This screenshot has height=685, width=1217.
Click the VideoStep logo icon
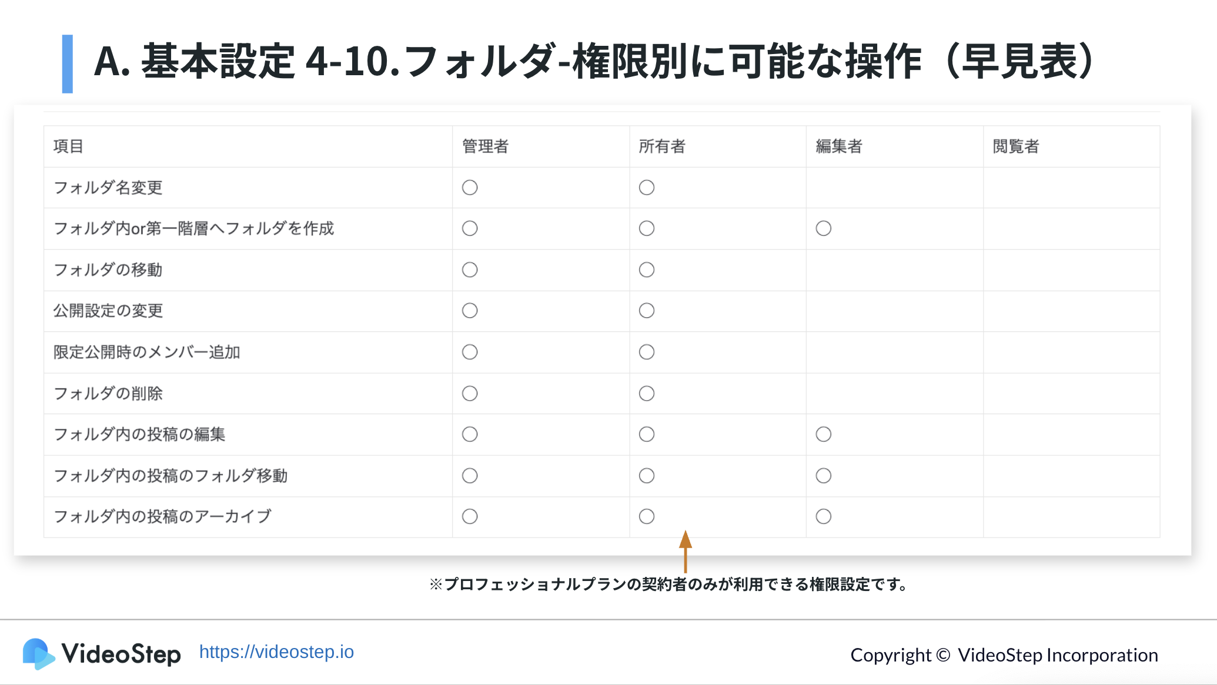click(x=38, y=653)
